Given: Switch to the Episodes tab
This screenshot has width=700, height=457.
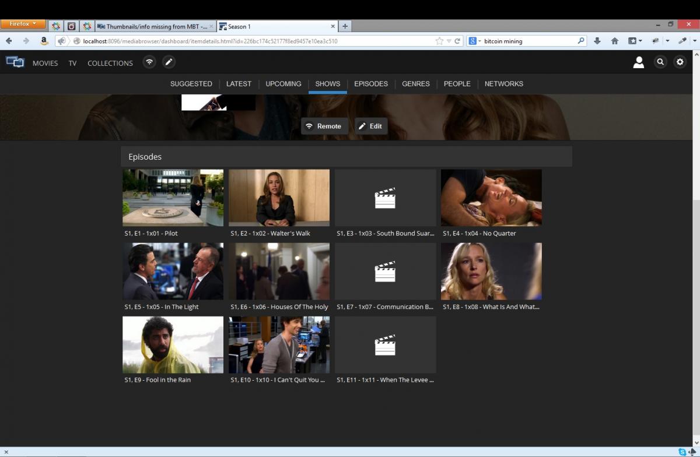Looking at the screenshot, I should tap(370, 84).
